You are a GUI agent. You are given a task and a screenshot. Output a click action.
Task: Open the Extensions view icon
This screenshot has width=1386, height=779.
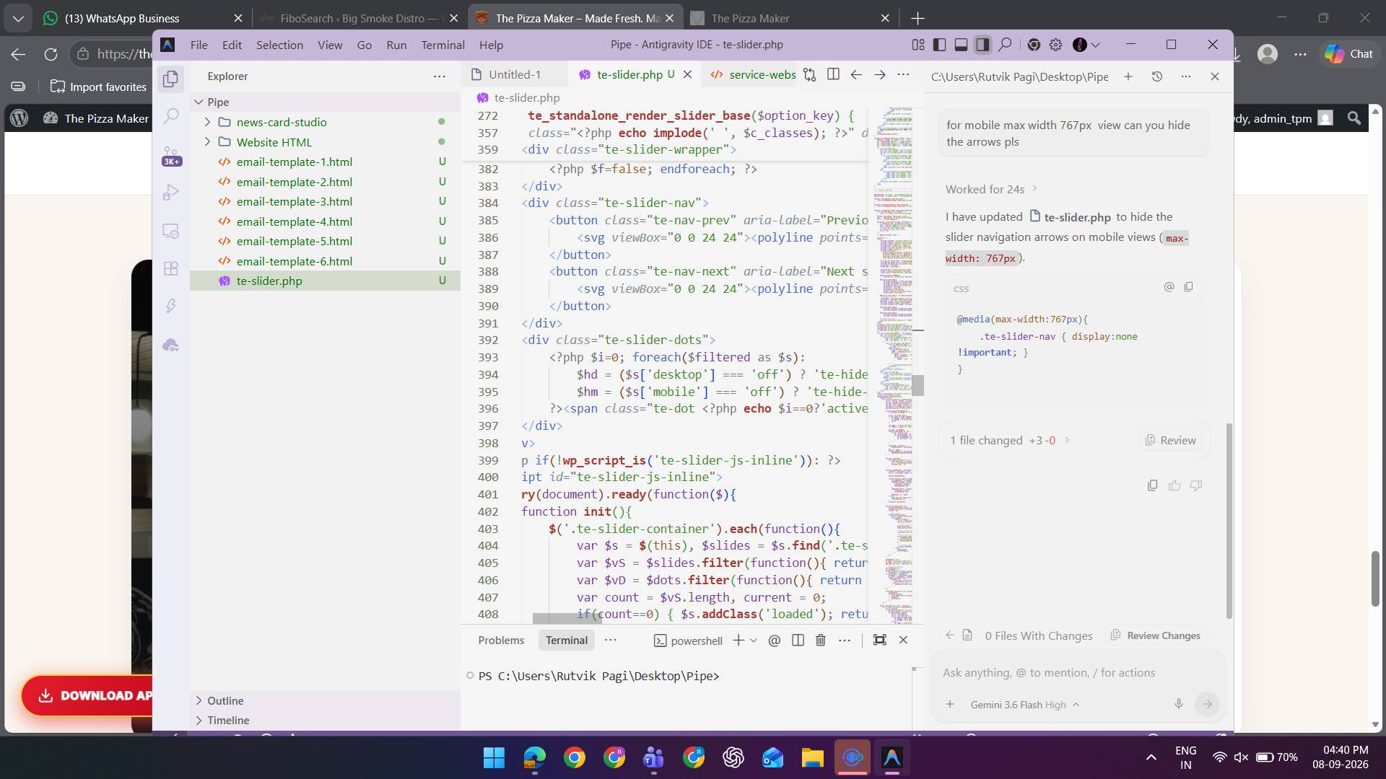[x=171, y=268]
